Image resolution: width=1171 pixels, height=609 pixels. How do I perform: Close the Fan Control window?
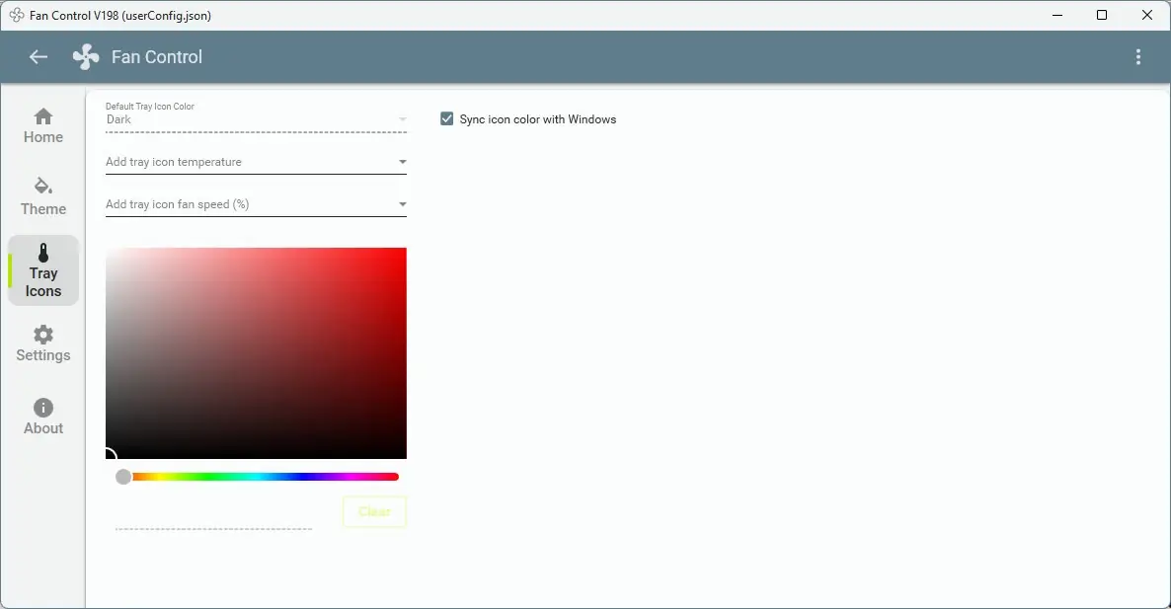point(1147,15)
